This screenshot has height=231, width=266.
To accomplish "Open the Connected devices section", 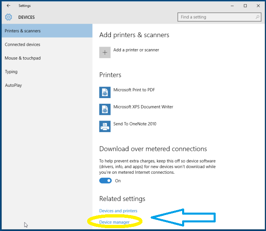I will pyautogui.click(x=47, y=45).
